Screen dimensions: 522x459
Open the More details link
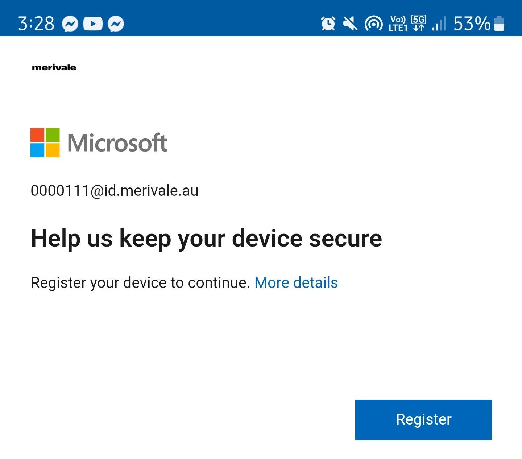coord(296,283)
